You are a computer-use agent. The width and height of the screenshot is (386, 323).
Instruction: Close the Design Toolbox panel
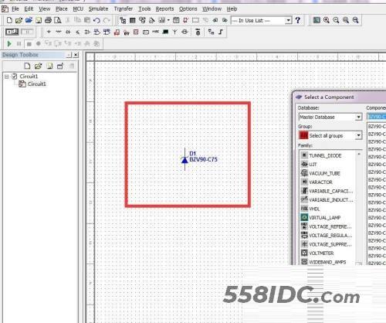point(76,55)
